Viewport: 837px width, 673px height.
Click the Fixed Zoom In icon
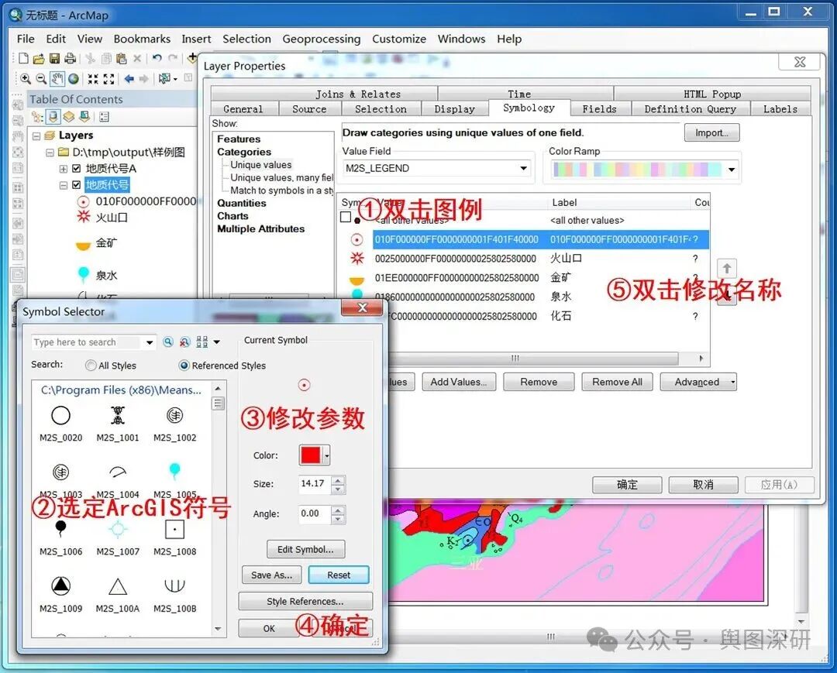(93, 79)
